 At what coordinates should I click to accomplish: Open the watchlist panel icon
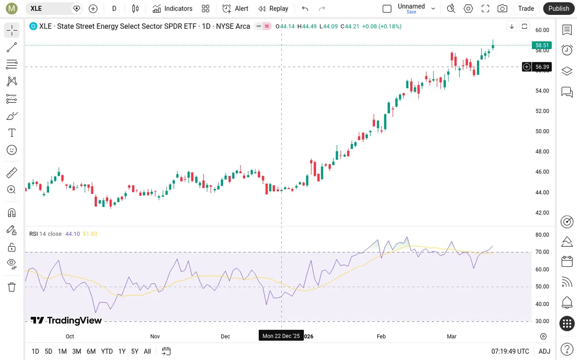[x=567, y=30]
